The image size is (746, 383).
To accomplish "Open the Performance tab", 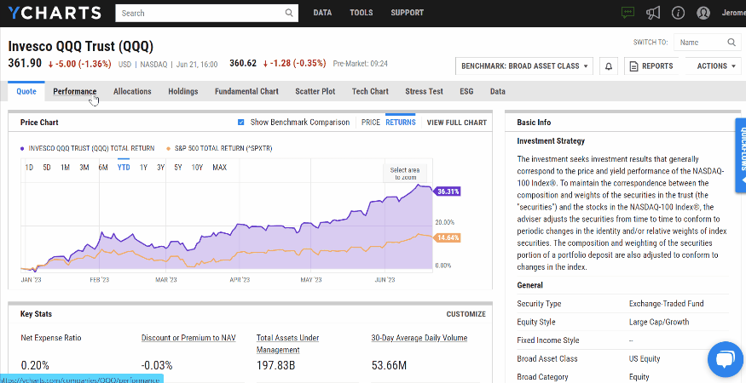I will tap(75, 91).
